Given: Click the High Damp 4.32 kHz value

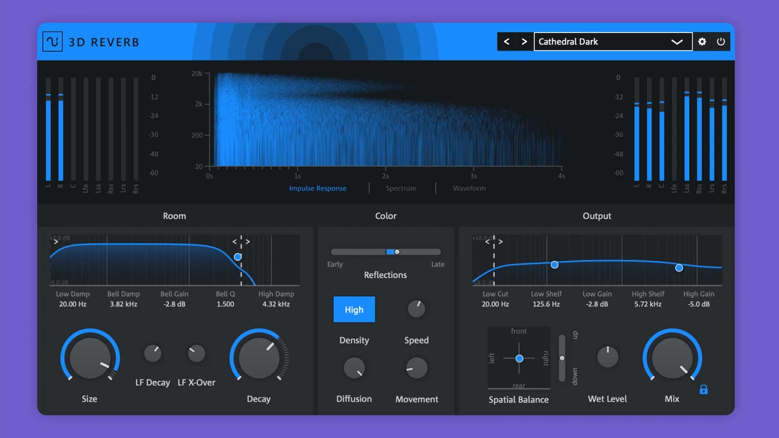Looking at the screenshot, I should (276, 304).
